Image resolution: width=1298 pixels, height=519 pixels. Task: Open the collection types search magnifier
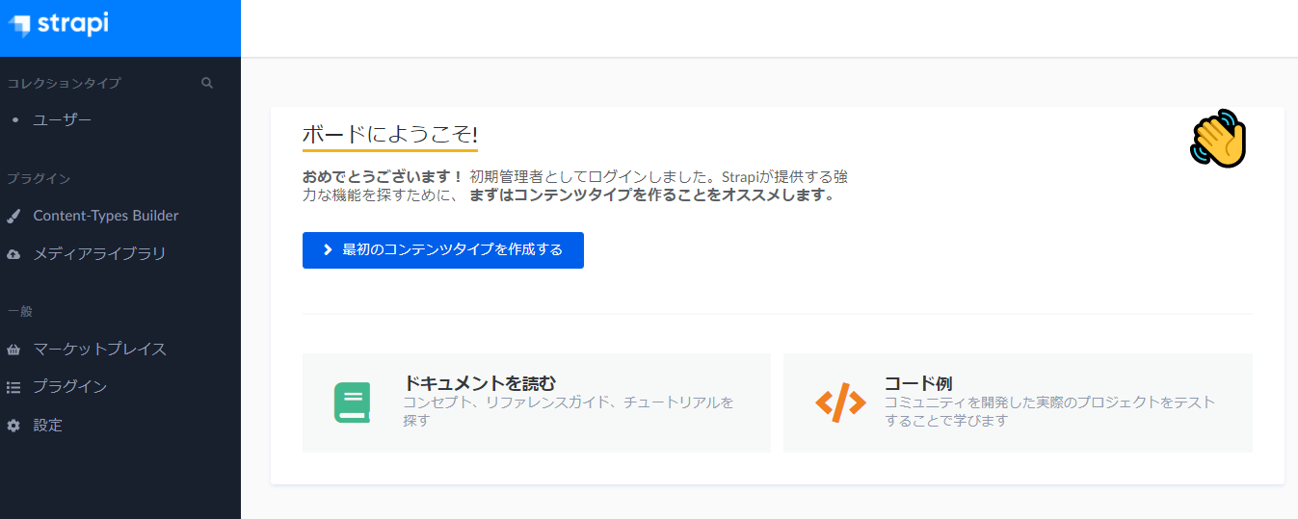coord(206,83)
